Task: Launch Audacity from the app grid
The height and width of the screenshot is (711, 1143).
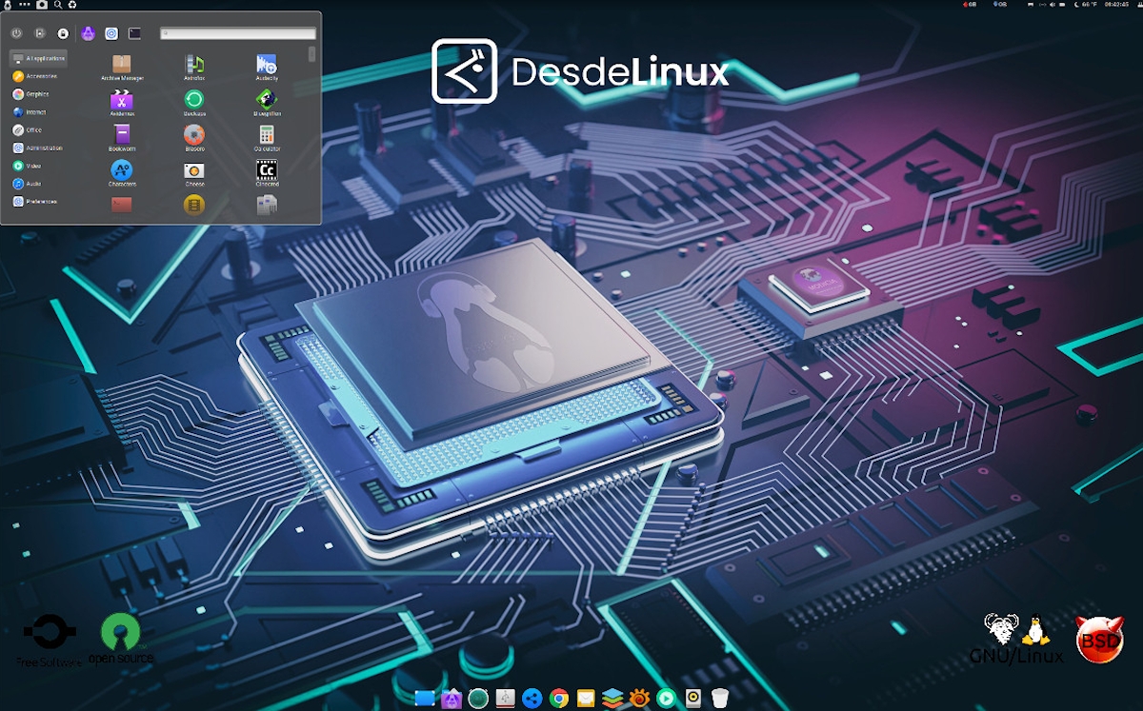Action: tap(266, 67)
